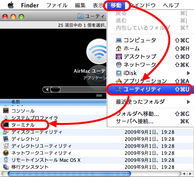Choose デスクトップ from the 移動 menu

(x=151, y=57)
